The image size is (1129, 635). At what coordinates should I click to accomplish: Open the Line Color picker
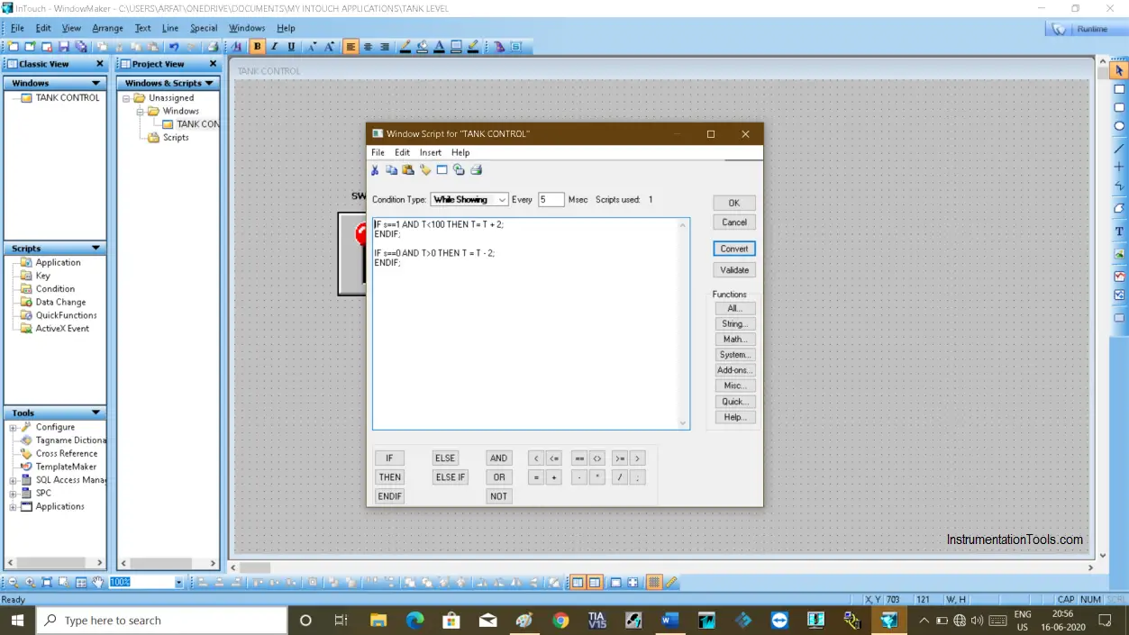(x=405, y=47)
